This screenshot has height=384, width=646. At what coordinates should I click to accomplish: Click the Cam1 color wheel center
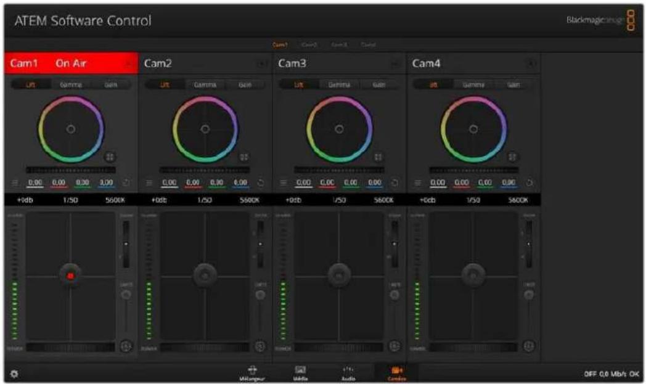(71, 129)
